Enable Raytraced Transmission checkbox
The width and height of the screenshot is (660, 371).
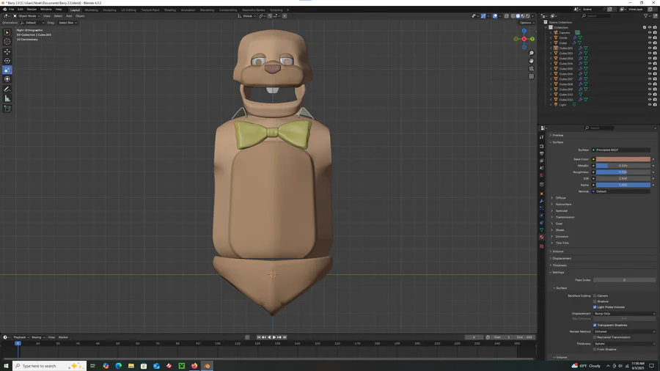[595, 337]
